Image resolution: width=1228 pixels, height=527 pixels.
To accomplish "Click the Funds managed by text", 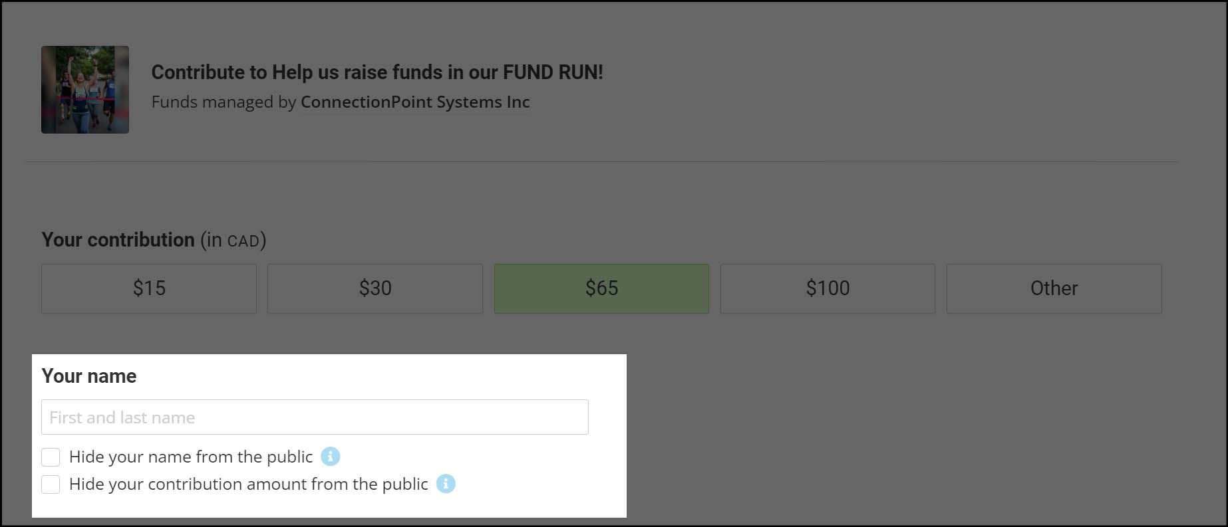I will pos(223,102).
